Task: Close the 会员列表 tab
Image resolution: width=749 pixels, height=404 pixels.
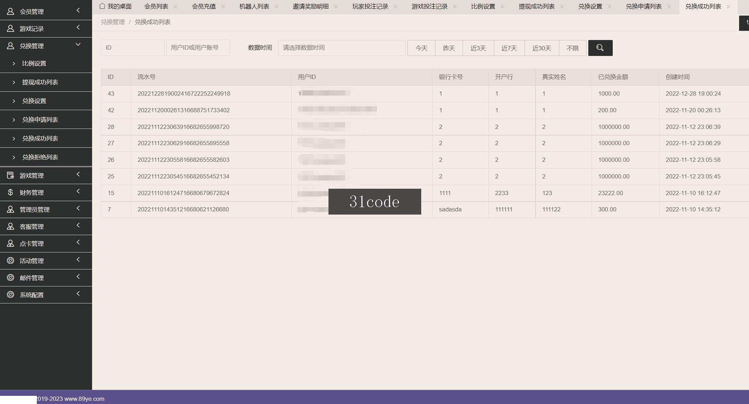Action: click(x=176, y=6)
